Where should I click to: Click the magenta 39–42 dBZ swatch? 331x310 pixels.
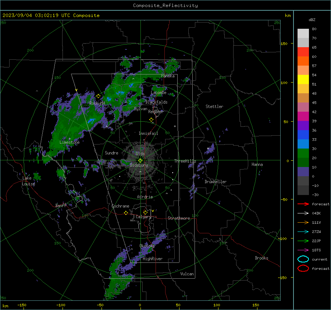pyautogui.click(x=303, y=116)
